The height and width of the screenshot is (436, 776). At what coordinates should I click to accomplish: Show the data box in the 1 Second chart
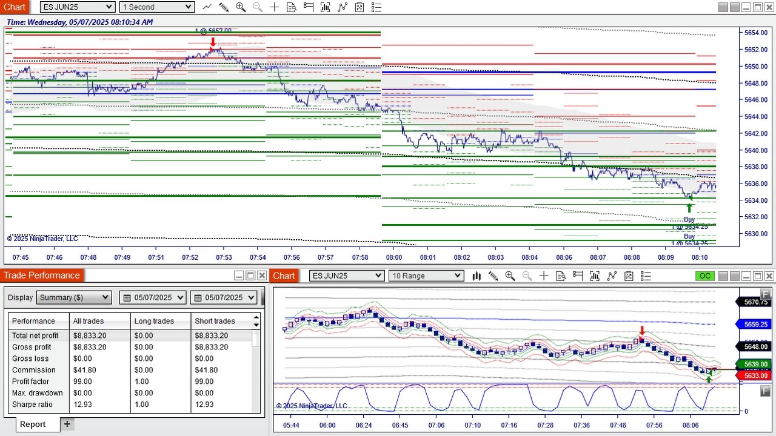pos(292,7)
